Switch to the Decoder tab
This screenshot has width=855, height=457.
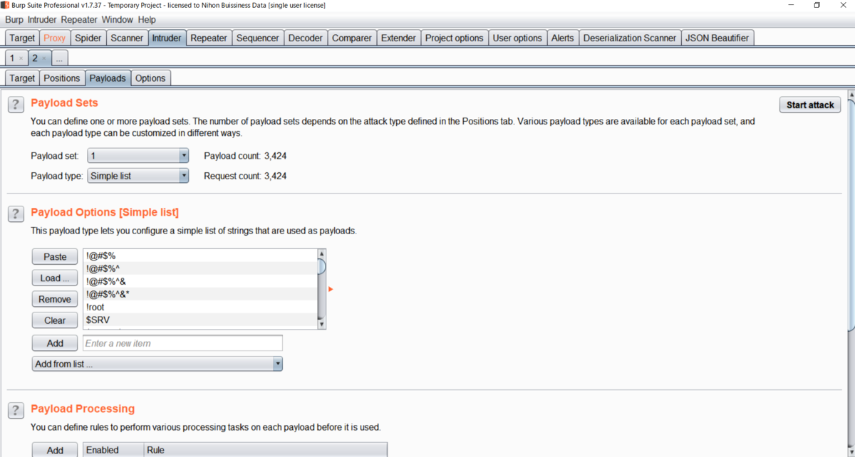(306, 38)
